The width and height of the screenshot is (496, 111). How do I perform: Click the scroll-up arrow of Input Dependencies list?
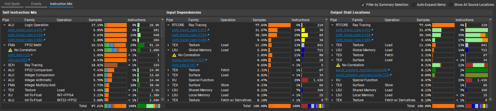326,20
